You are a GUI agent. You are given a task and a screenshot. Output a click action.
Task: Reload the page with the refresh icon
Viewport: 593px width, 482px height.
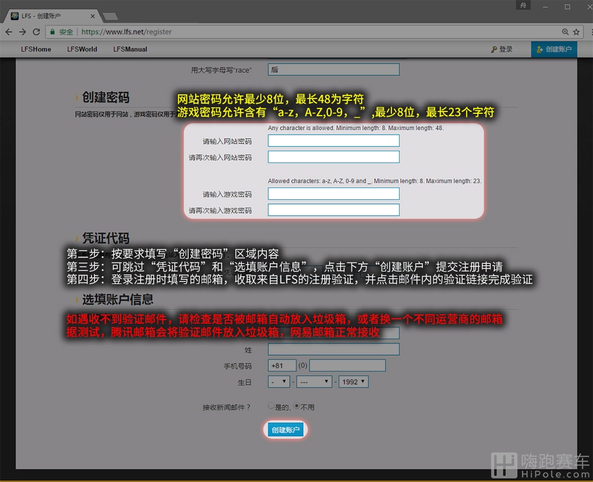36,32
